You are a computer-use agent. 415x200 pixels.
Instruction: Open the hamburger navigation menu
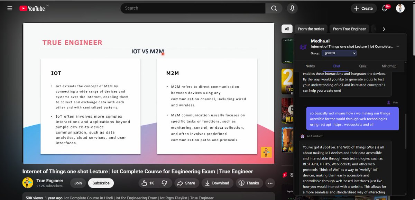click(x=10, y=8)
